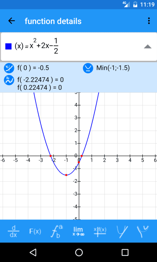Tap the function details title
The image size is (157, 262).
(x=53, y=21)
